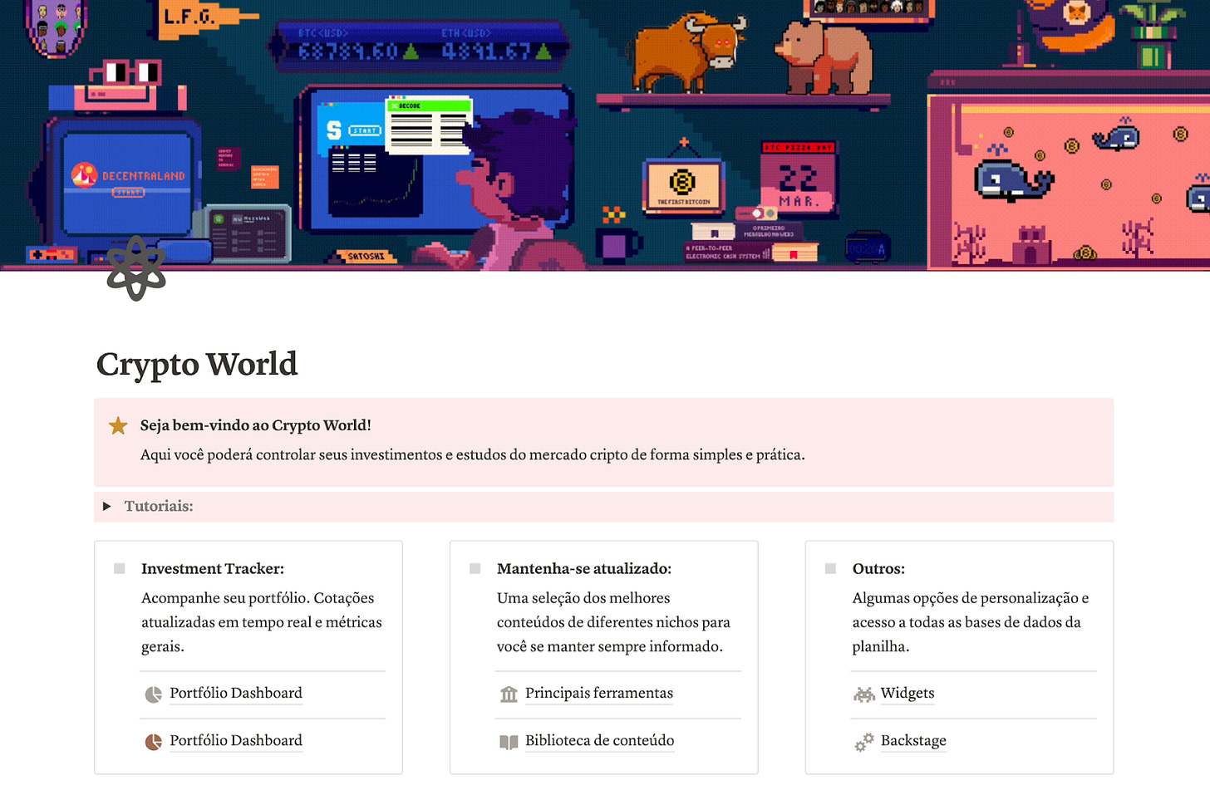Click the bank building icon beside Principais ferramentas
The height and width of the screenshot is (785, 1210).
509,694
